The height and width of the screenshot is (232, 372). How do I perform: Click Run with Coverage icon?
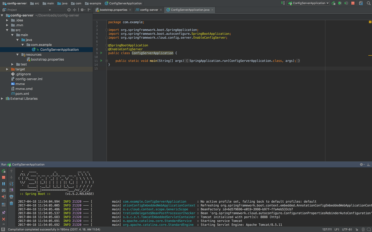pyautogui.click(x=346, y=3)
